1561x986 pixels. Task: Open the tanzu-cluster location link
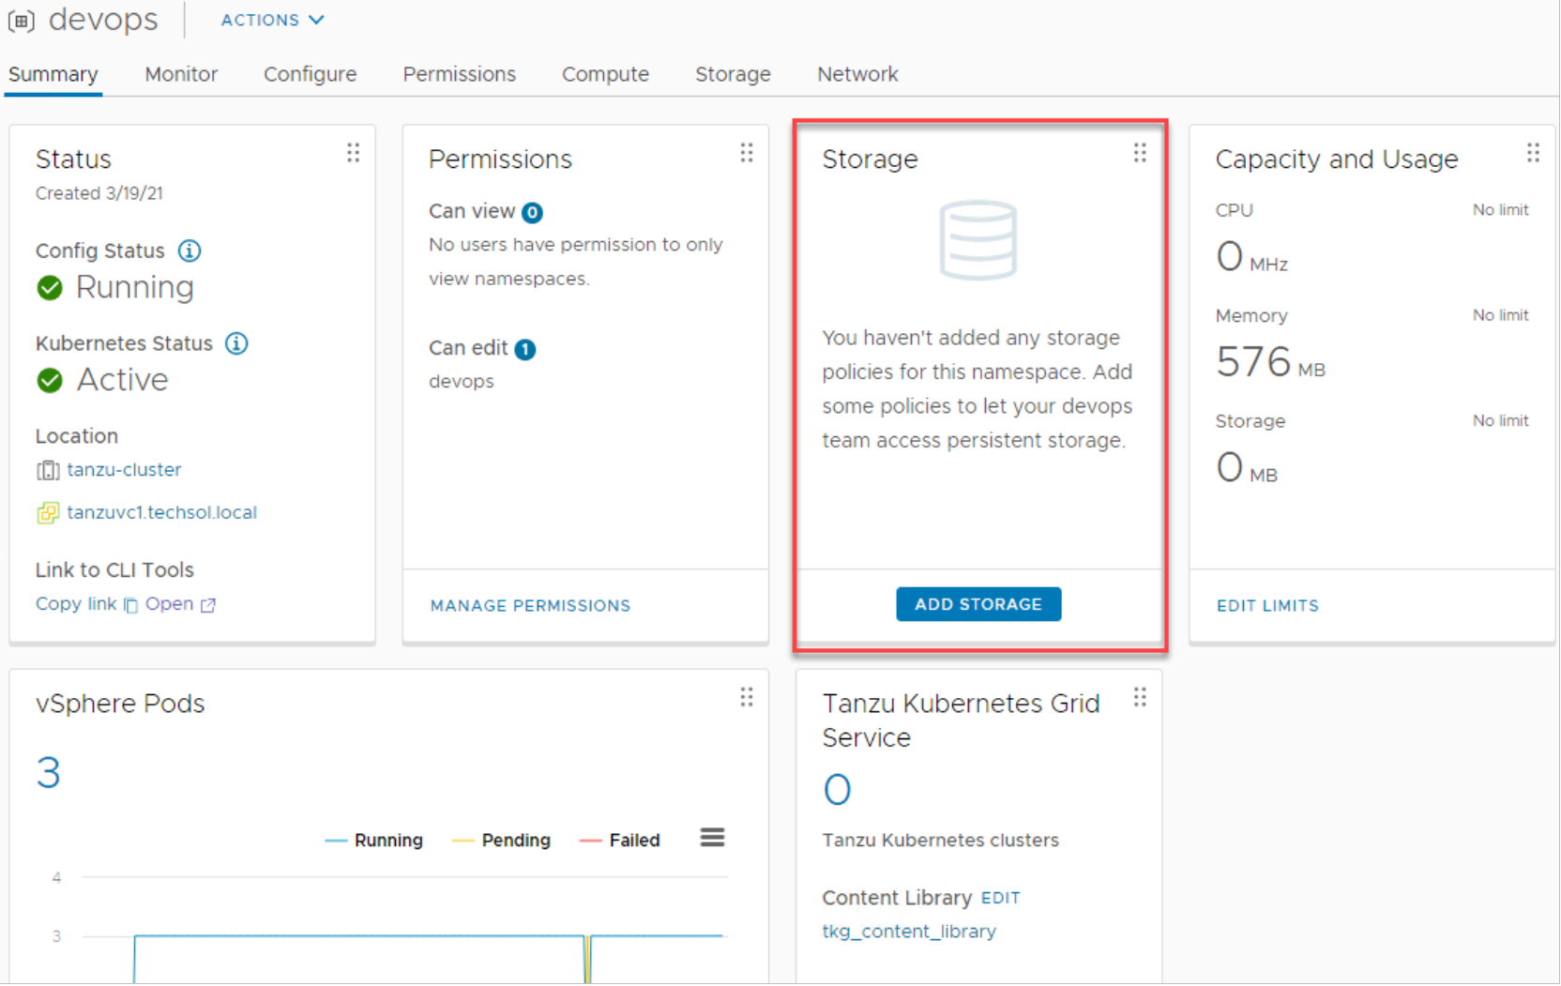[x=124, y=469]
